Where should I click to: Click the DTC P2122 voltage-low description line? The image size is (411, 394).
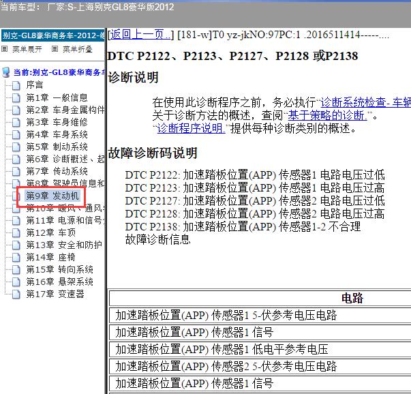[x=255, y=175]
